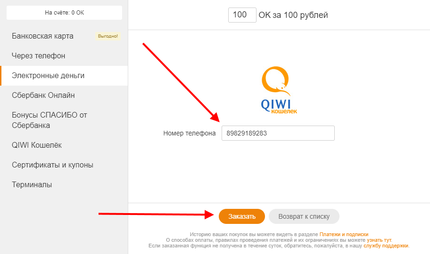Click the Номер телефона label
This screenshot has width=430, height=254.
[x=190, y=133]
